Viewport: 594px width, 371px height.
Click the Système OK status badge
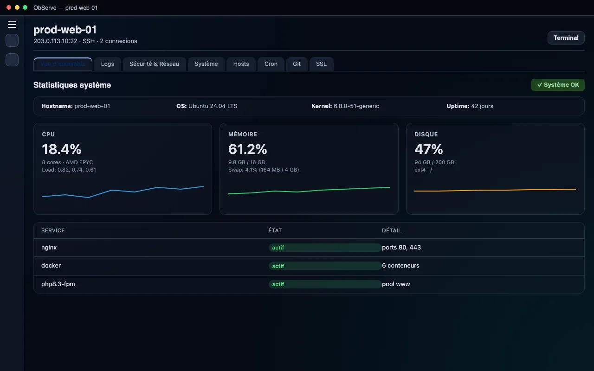[558, 85]
